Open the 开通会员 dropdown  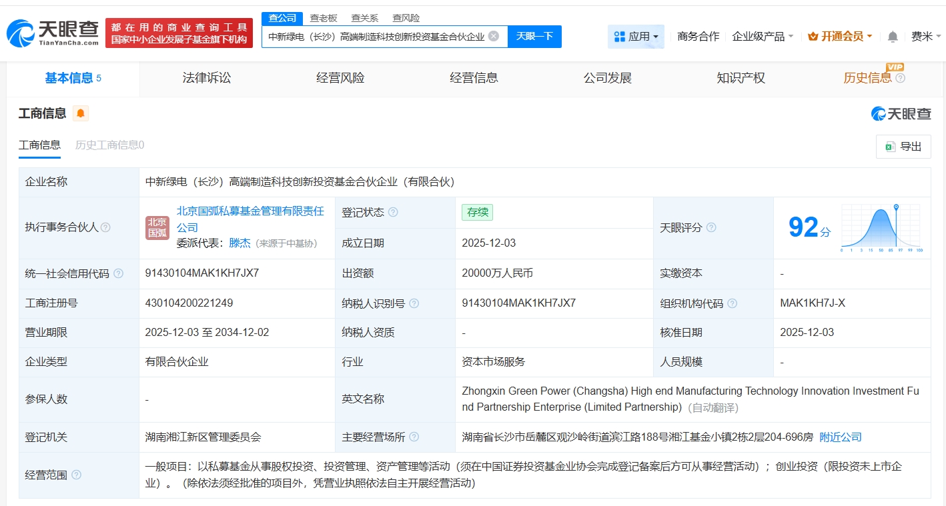840,37
